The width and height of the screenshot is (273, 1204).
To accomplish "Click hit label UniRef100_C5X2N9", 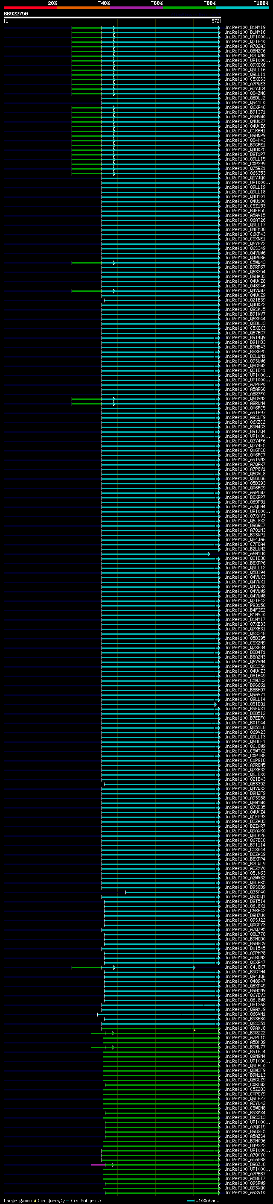I will (245, 643).
